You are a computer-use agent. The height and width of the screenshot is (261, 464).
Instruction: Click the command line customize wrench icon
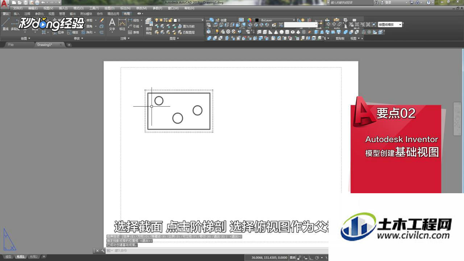click(103, 250)
